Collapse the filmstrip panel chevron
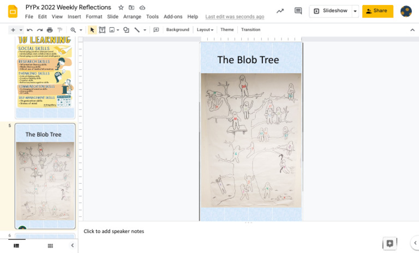The height and width of the screenshot is (253, 419). (x=73, y=245)
